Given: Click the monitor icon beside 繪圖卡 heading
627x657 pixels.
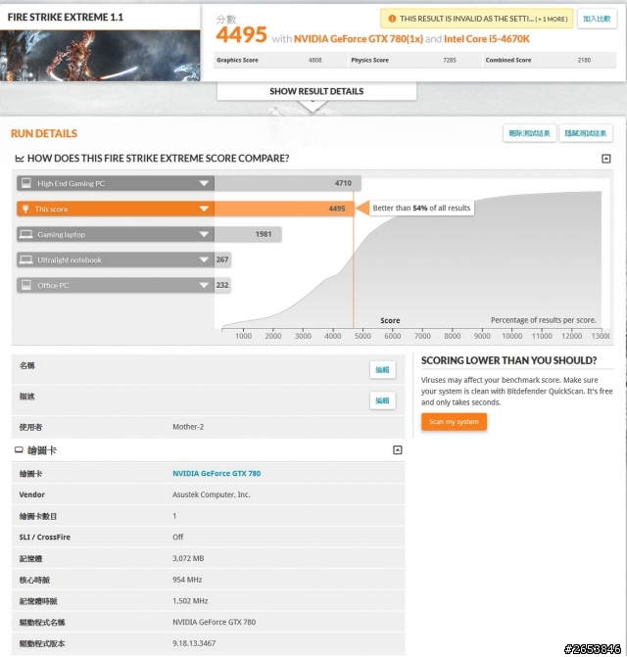Looking at the screenshot, I should click(19, 450).
